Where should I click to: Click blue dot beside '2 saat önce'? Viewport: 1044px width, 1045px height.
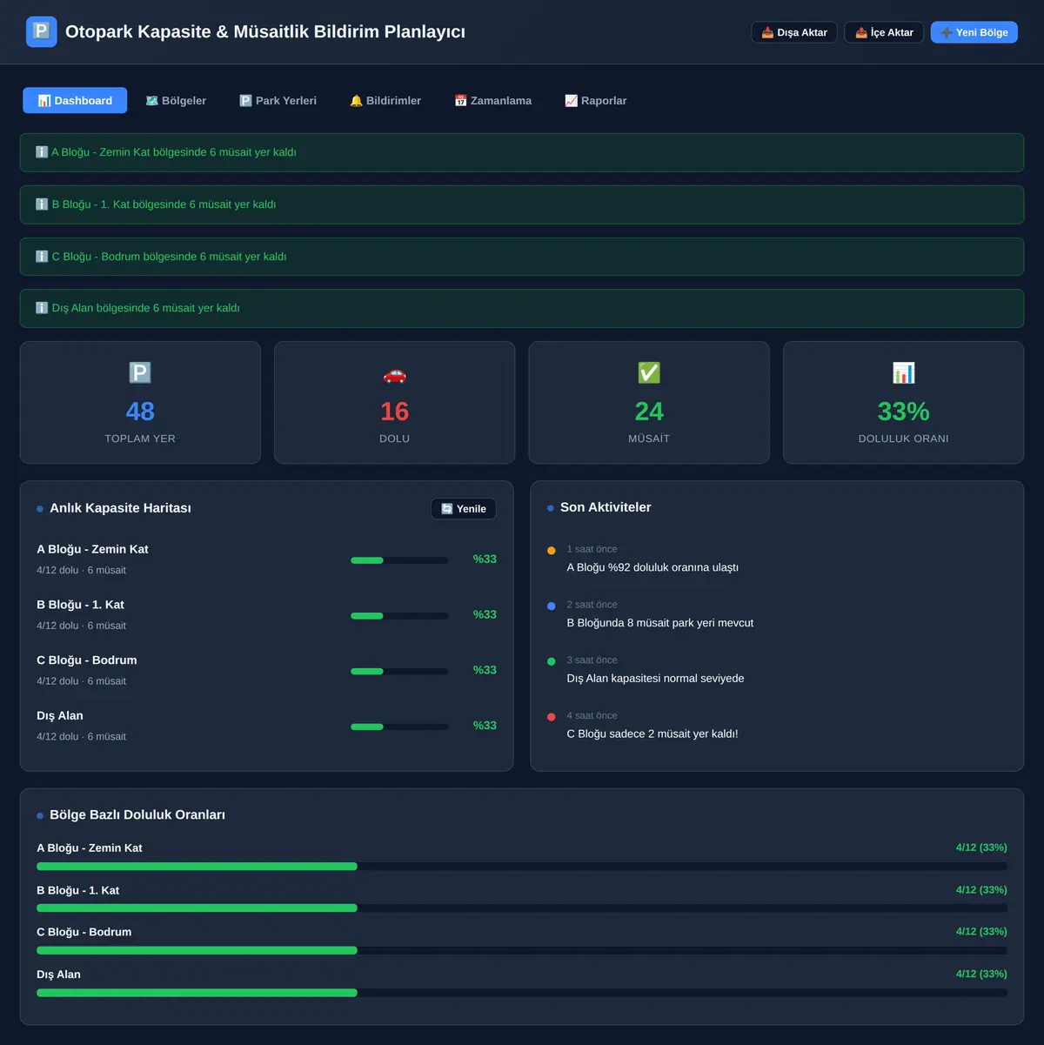pyautogui.click(x=552, y=606)
